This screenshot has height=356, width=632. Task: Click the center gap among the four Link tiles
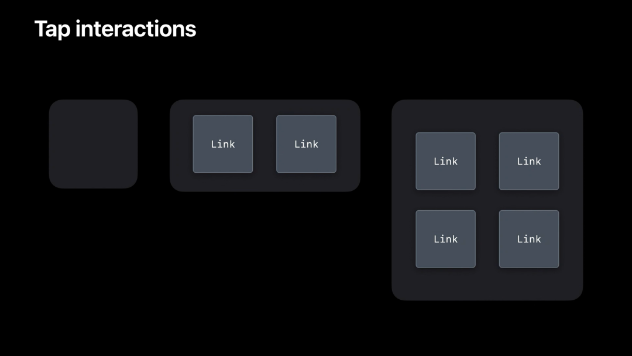(487, 200)
